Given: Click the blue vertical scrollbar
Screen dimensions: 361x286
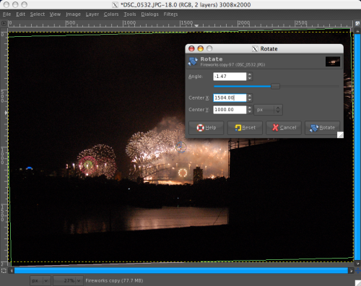Looking at the screenshot, I should [x=357, y=147].
